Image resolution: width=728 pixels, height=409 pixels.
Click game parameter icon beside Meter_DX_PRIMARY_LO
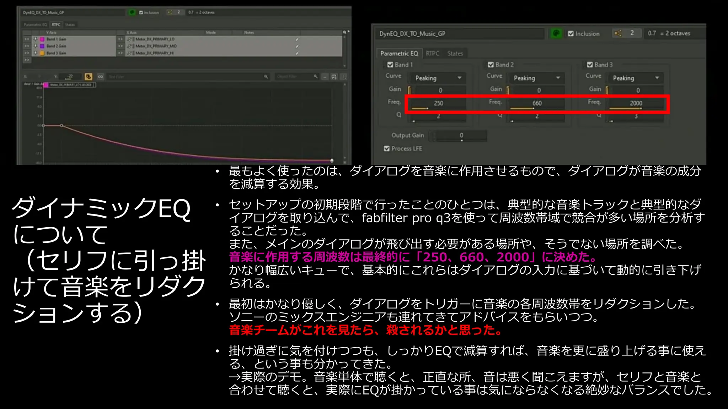[130, 39]
